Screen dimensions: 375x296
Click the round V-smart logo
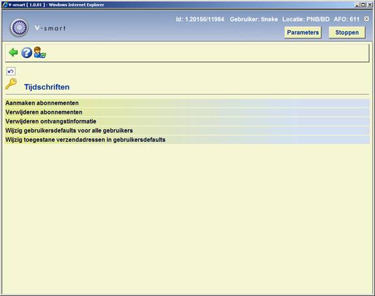(x=19, y=27)
